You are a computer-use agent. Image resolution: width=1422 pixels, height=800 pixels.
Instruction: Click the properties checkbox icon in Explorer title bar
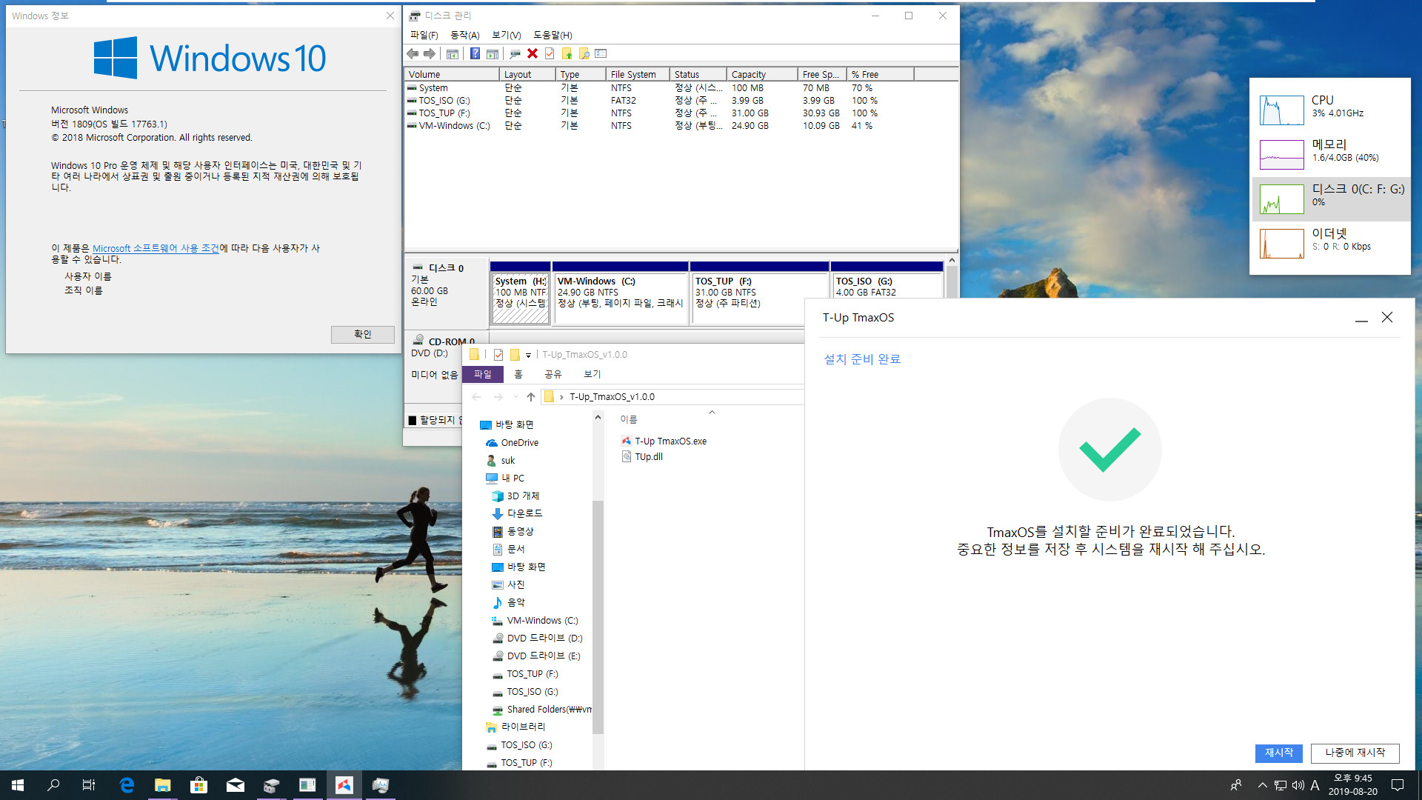(x=498, y=355)
